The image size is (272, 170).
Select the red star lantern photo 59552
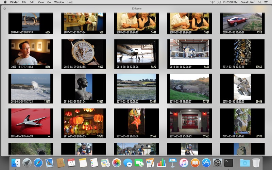(136, 123)
